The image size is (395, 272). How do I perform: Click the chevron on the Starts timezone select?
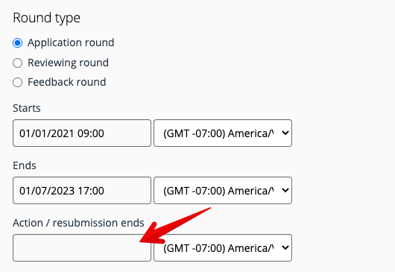[x=285, y=133]
